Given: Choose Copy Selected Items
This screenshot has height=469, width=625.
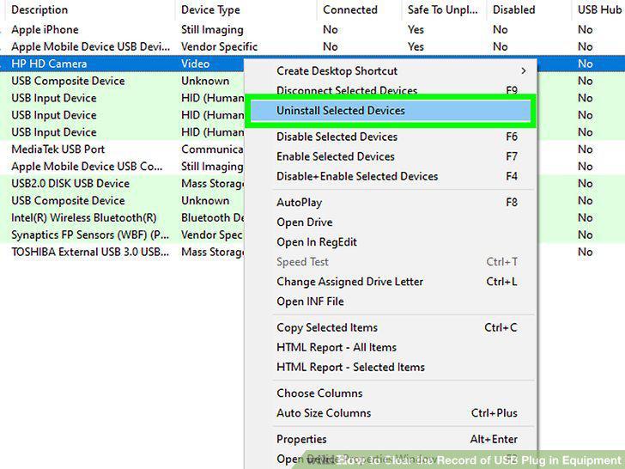Looking at the screenshot, I should (x=391, y=327).
